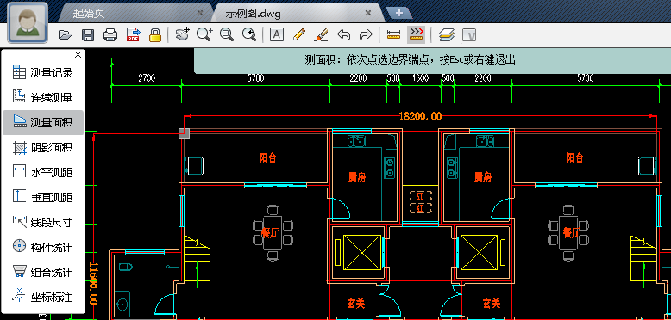Close the 示例图.dwg tab

(x=368, y=13)
